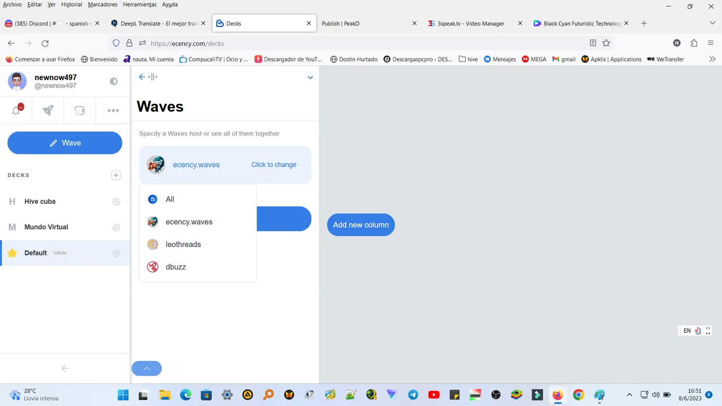
Task: Select the Hive cuba deck
Action: tap(65, 201)
